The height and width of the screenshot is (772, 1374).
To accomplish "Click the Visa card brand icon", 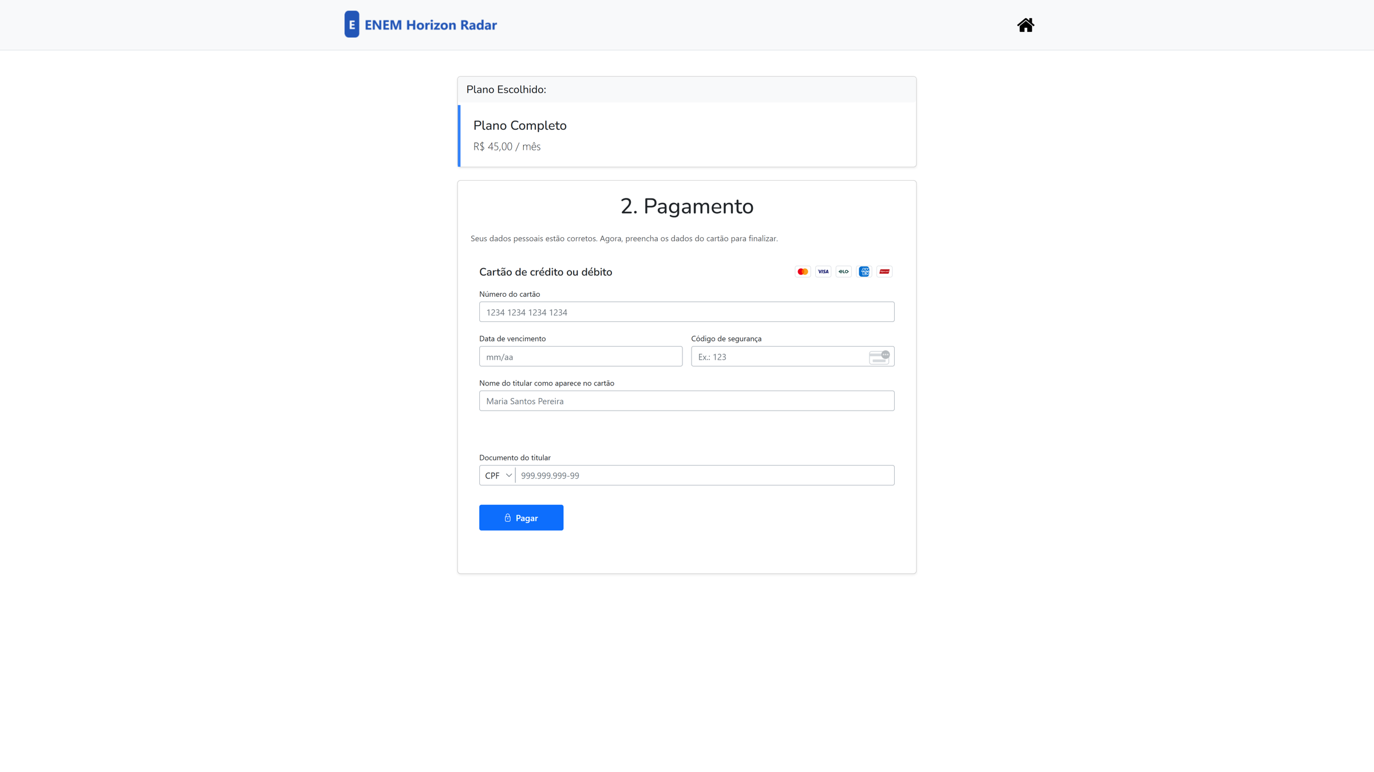I will (823, 272).
